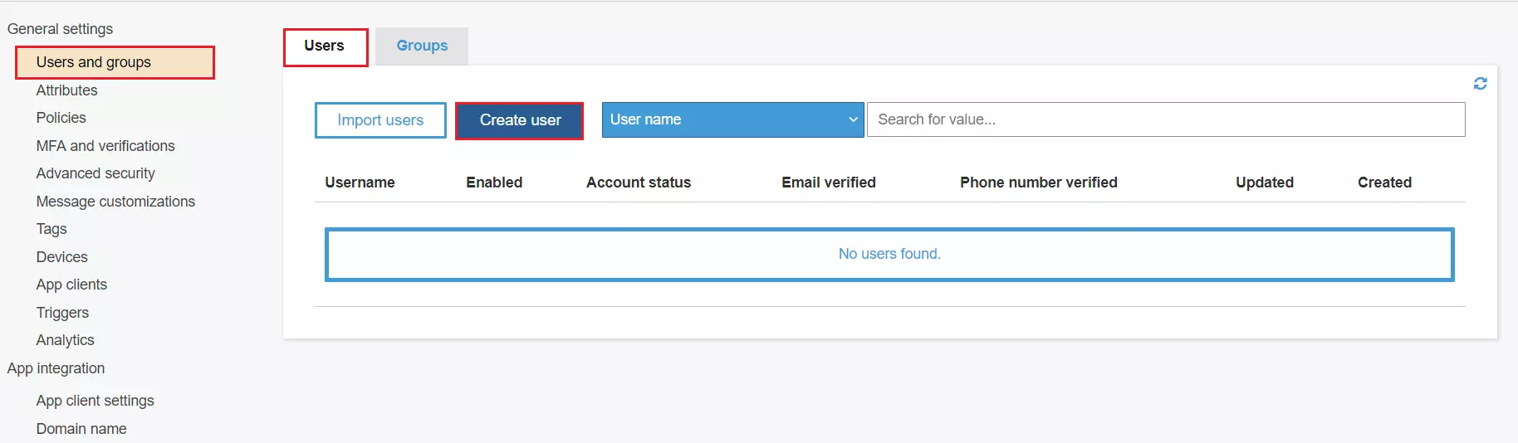Open the User name filter dropdown
This screenshot has height=443, width=1518.
[733, 119]
